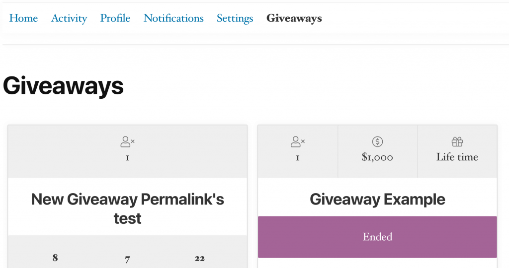Click the dollar coin prize value icon
509x268 pixels.
tap(378, 141)
